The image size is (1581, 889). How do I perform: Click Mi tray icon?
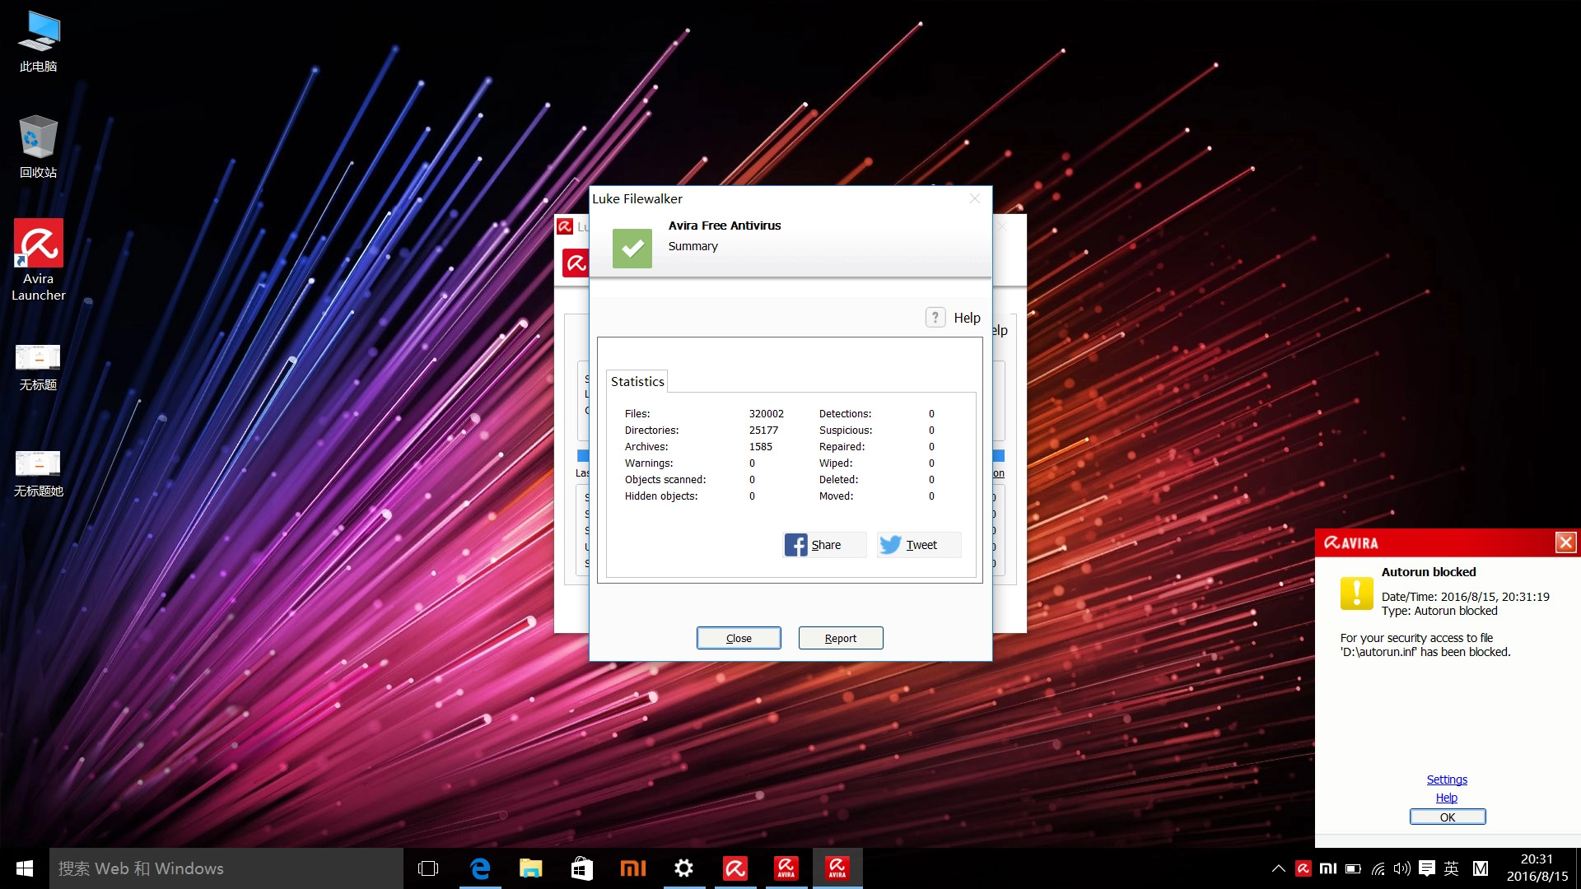1328,868
